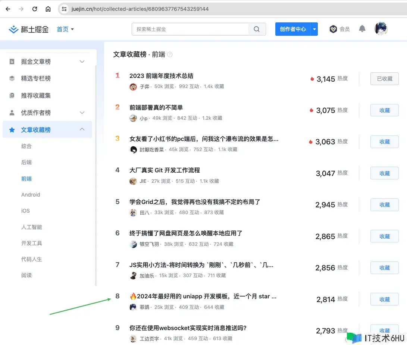
Task: Select the 后端 category in the sidebar
Action: [x=26, y=162]
